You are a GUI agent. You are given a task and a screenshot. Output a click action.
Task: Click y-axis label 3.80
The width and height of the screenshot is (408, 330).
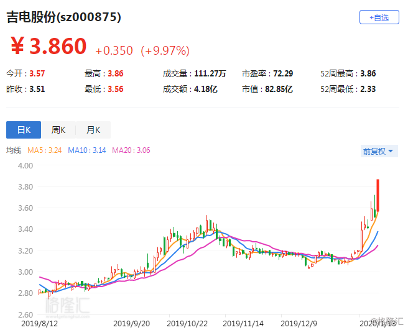click(25, 186)
